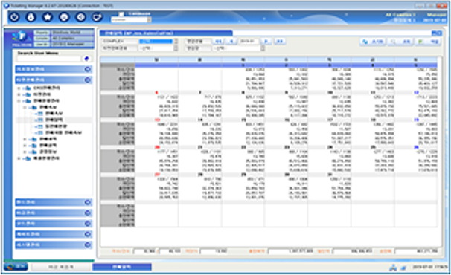Click the search icon beside Search User Menu

(x=86, y=59)
